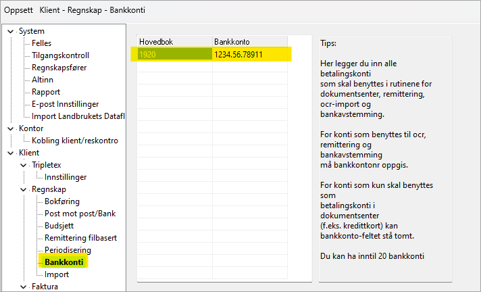Open Altinn settings
The height and width of the screenshot is (292, 481).
pyautogui.click(x=43, y=80)
